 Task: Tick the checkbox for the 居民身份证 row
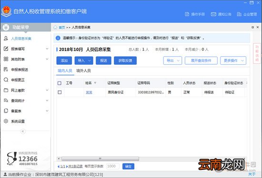click(60, 92)
